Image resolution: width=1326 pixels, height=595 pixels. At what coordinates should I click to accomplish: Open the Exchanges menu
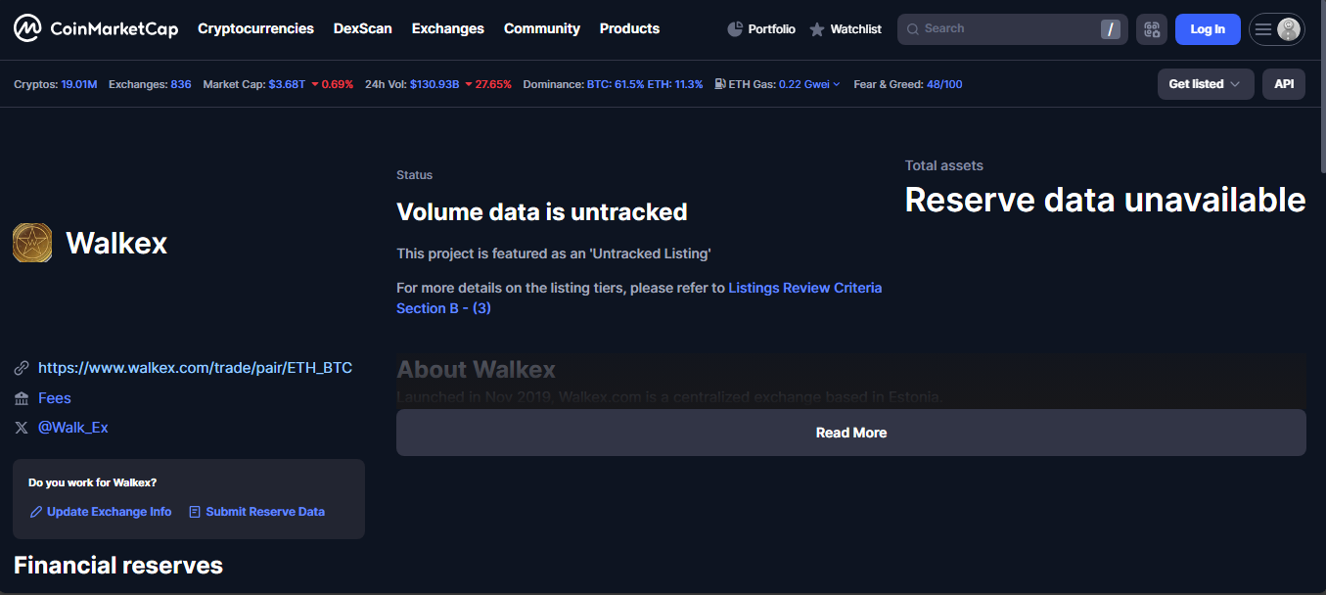(447, 29)
